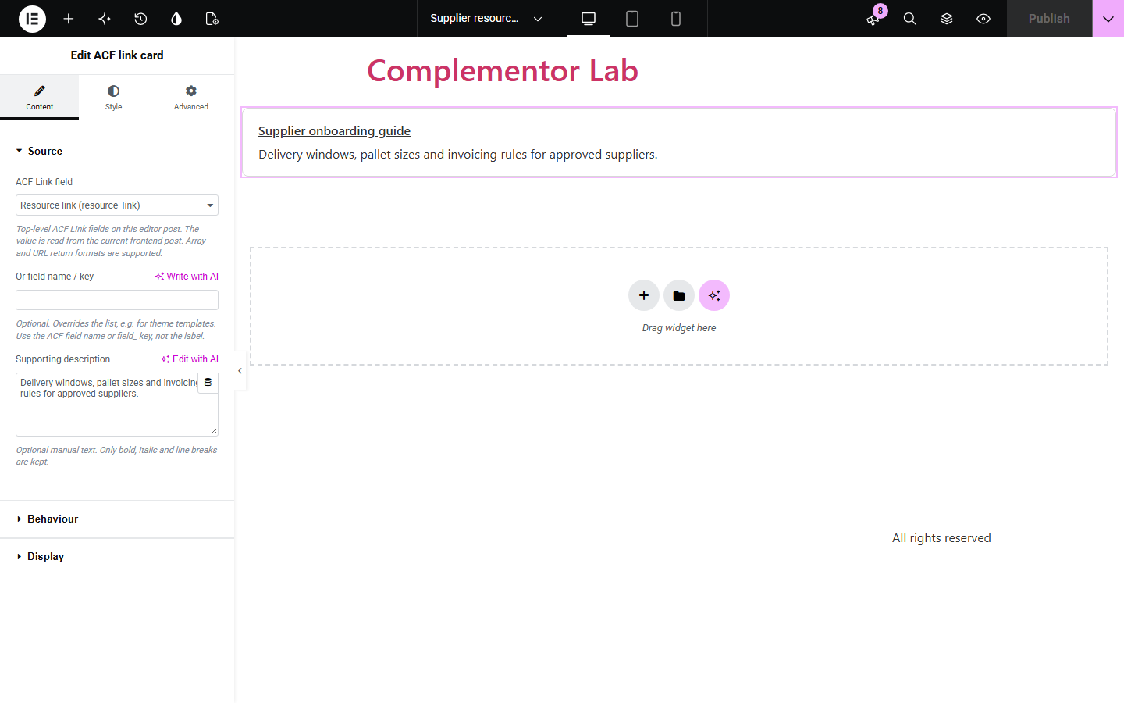The height and width of the screenshot is (703, 1124).
Task: Switch to the Advanced tab
Action: coord(191,97)
